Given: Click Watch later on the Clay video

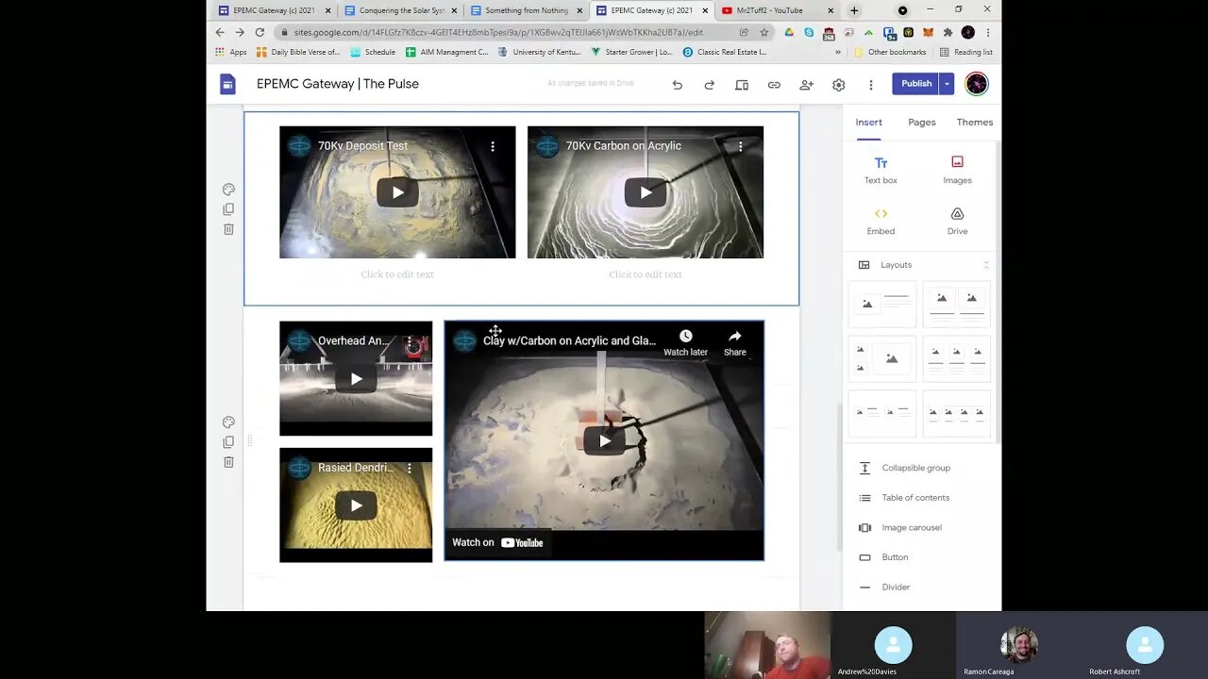Looking at the screenshot, I should [x=685, y=343].
